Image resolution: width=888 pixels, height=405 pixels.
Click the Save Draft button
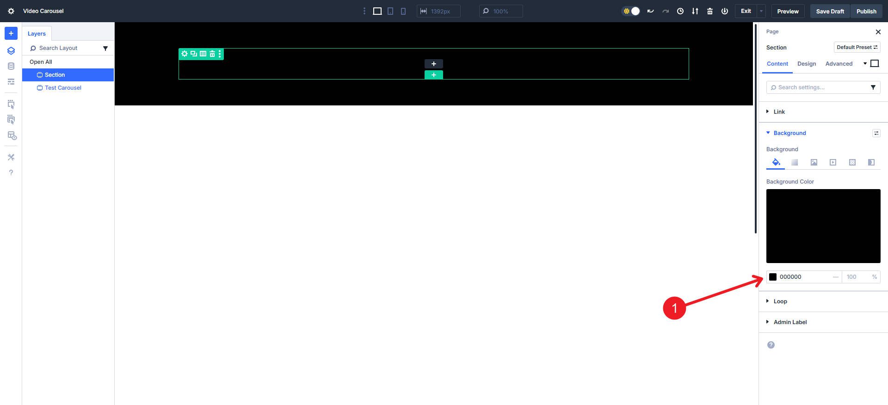pos(830,11)
